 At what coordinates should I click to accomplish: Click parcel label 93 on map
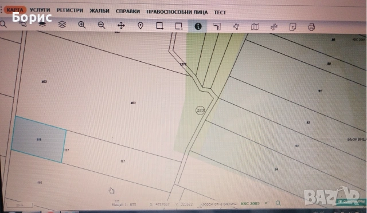(x=297, y=146)
